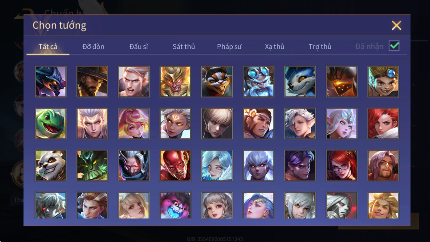
Task: Select the green chameleon hero portrait
Action: [x=51, y=124]
